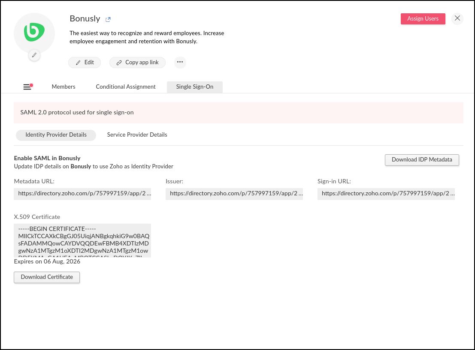Click the Issuer URL field

pos(234,194)
